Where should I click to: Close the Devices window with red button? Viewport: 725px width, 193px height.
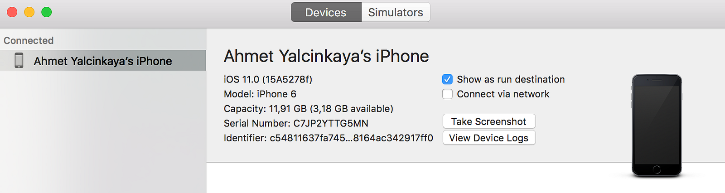(x=12, y=12)
